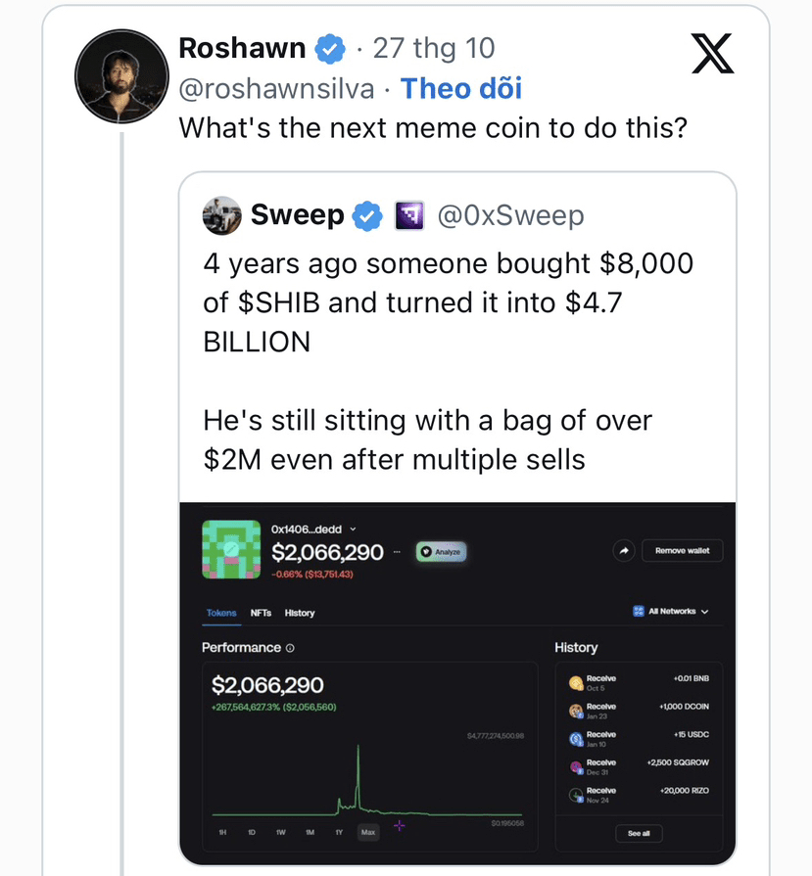Click the See all history button
The image size is (812, 876).
point(639,833)
